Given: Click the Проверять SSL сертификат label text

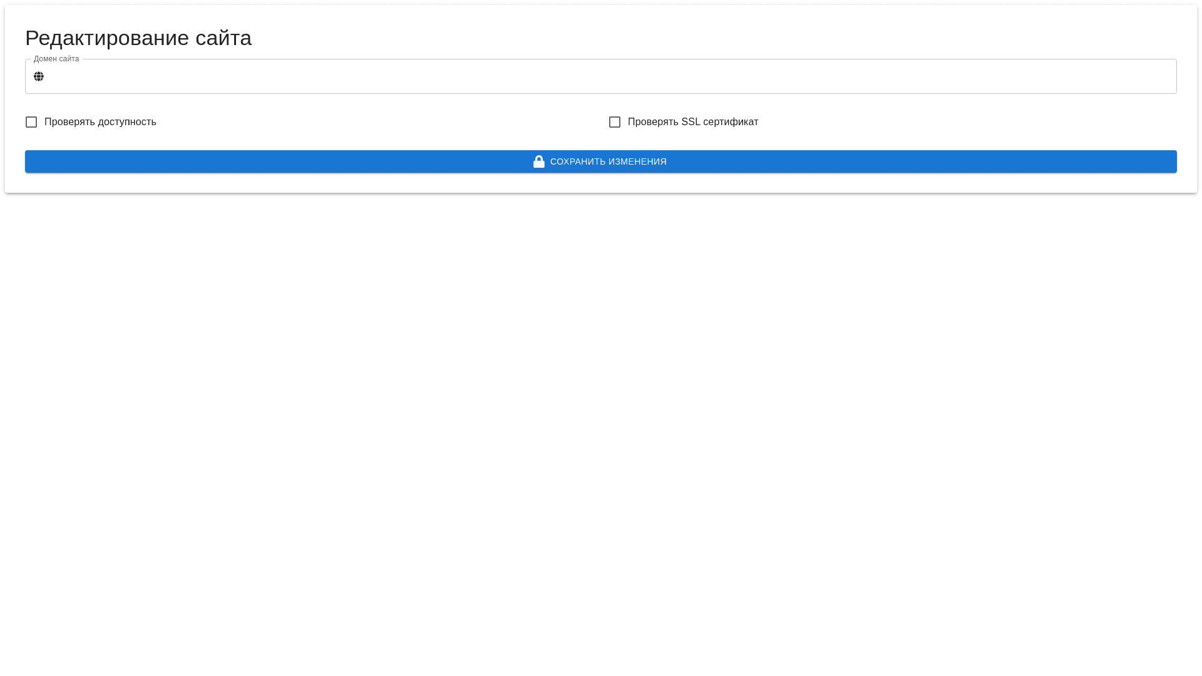Looking at the screenshot, I should click(x=692, y=122).
